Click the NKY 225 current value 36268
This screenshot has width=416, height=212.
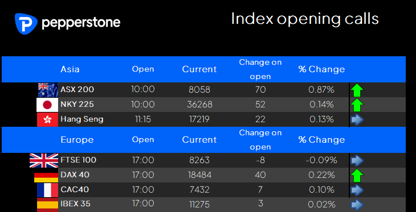pos(199,105)
